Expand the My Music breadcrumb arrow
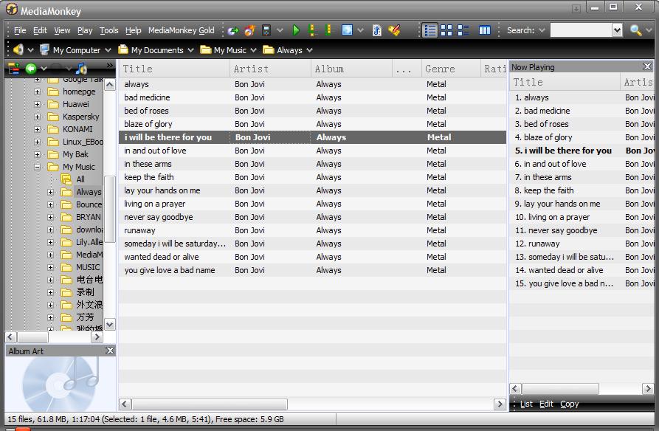The height and width of the screenshot is (431, 659). (x=253, y=50)
